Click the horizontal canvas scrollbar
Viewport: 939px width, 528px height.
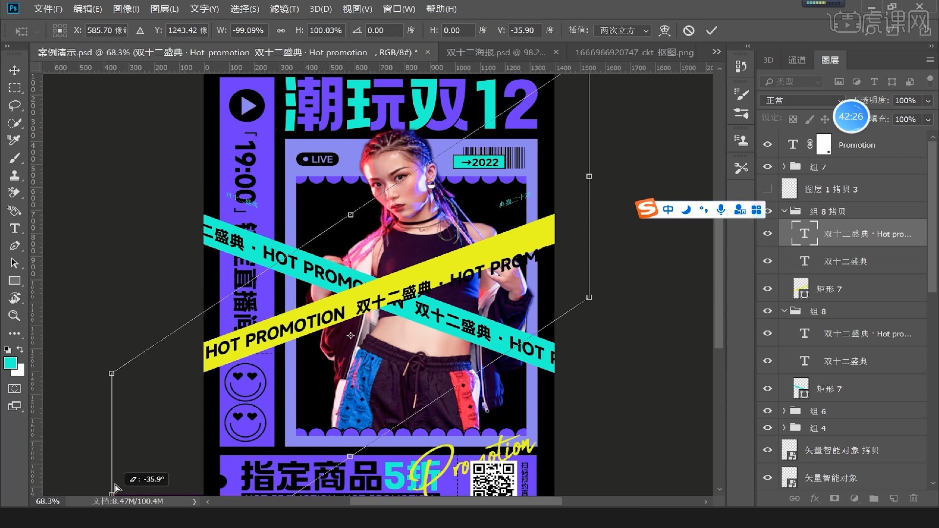[455, 502]
